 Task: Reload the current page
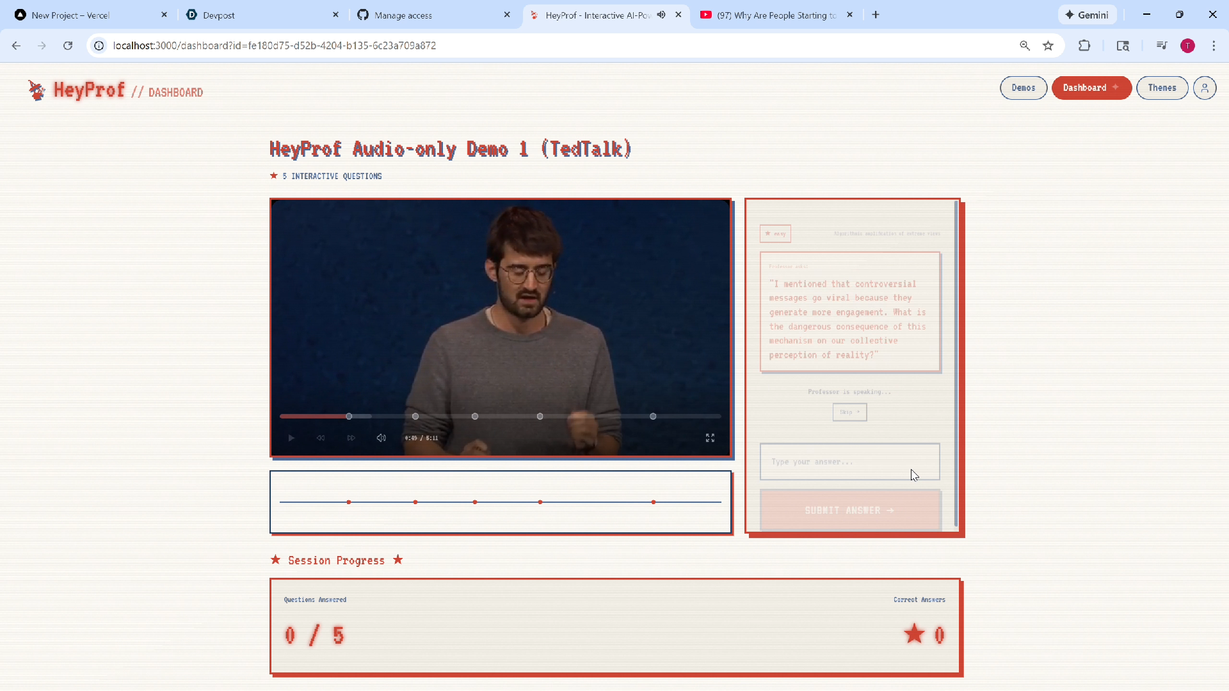[x=68, y=45]
